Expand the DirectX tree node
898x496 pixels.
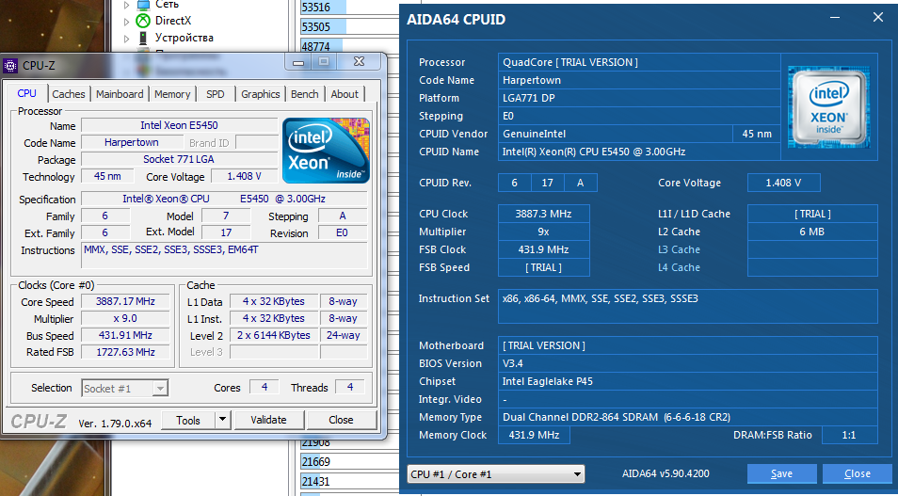pyautogui.click(x=126, y=22)
